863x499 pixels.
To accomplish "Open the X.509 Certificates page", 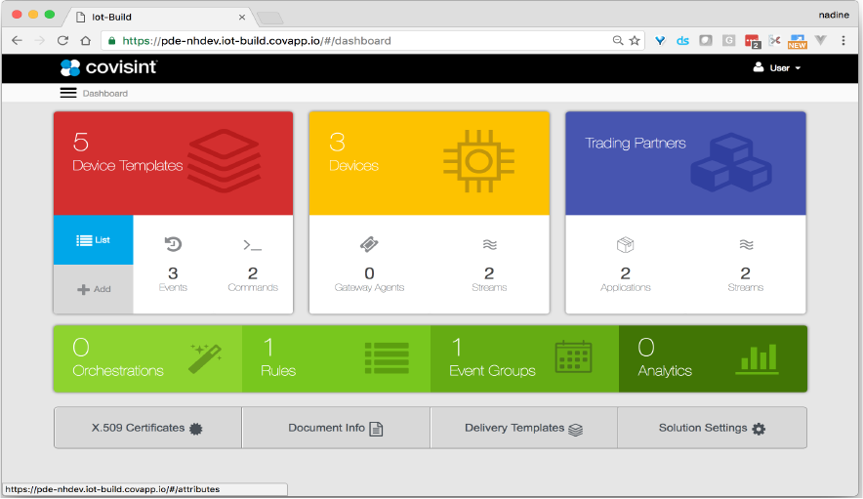I will pos(146,428).
